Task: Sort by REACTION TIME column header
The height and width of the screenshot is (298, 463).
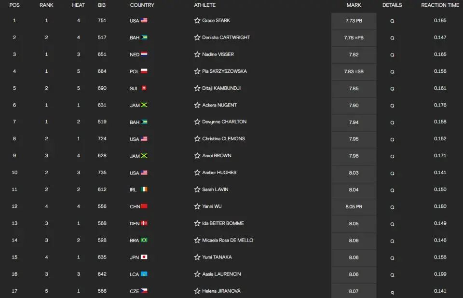Action: 440,5
